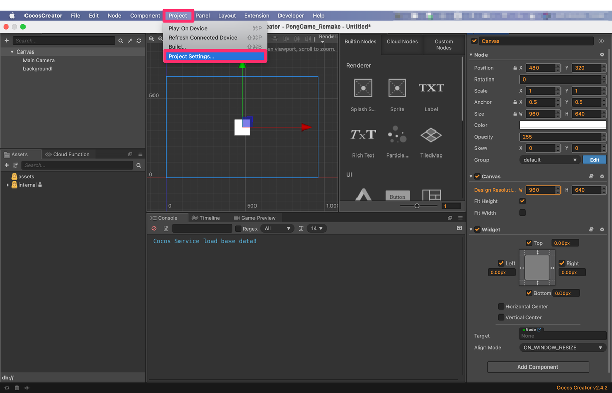Click the Group Edit button

595,160
